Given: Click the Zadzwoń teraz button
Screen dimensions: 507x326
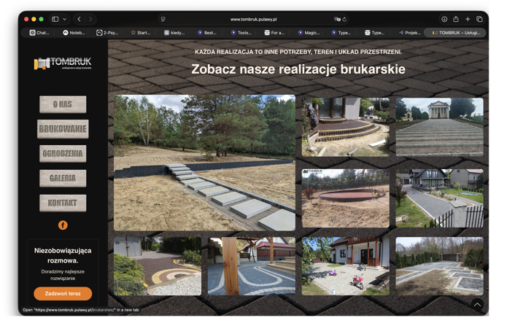Looking at the screenshot, I should point(63,294).
